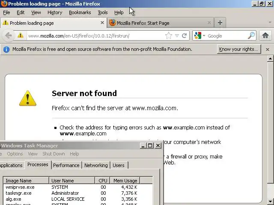Reload the page with the refresh icon
The image size is (274, 205).
point(185,36)
